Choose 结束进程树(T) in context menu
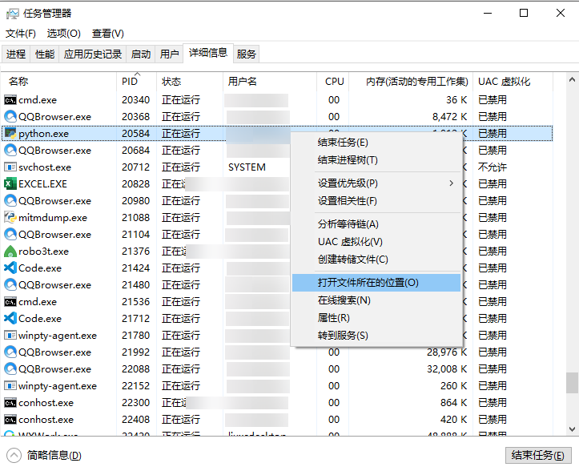 coord(376,160)
